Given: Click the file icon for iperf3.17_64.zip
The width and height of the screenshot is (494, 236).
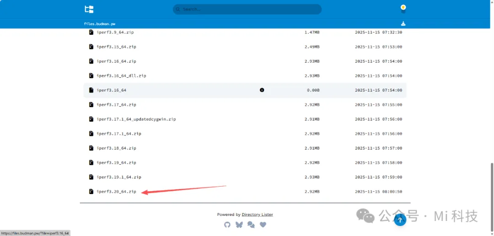Looking at the screenshot, I should tap(91, 105).
